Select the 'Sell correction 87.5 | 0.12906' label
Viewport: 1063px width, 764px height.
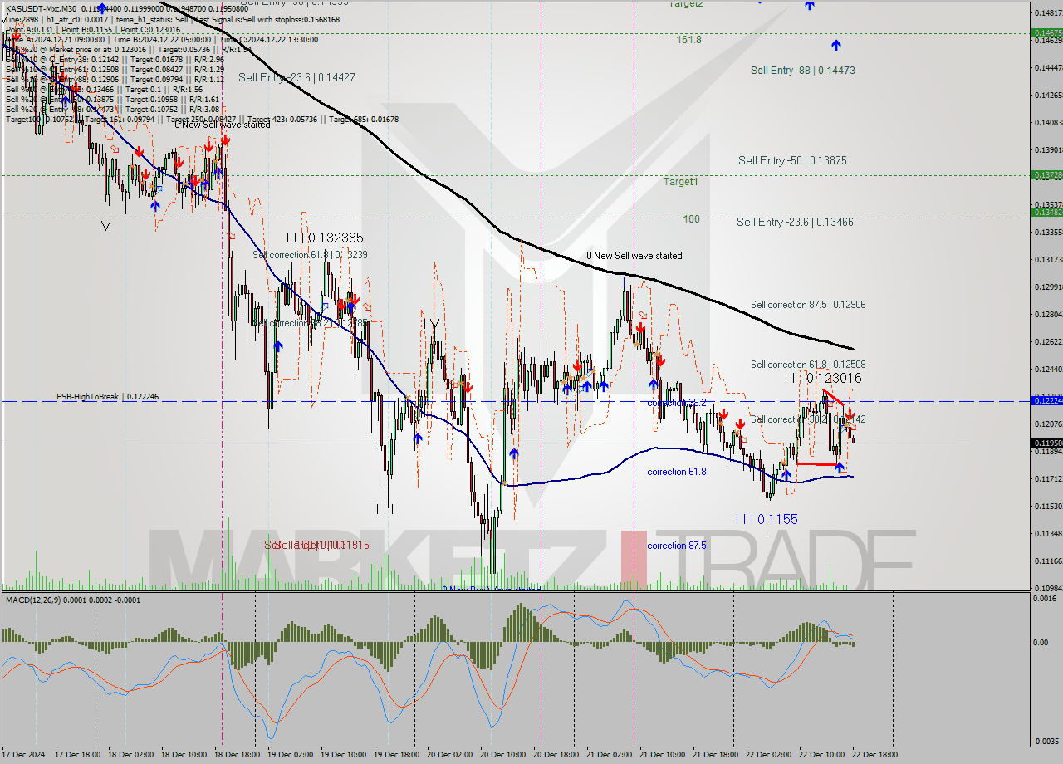tap(808, 305)
